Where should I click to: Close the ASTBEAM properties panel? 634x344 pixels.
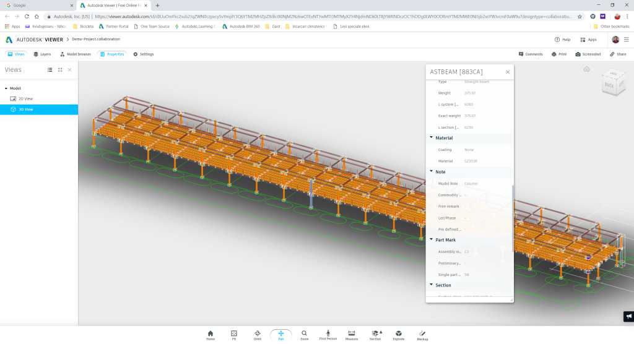coord(508,72)
